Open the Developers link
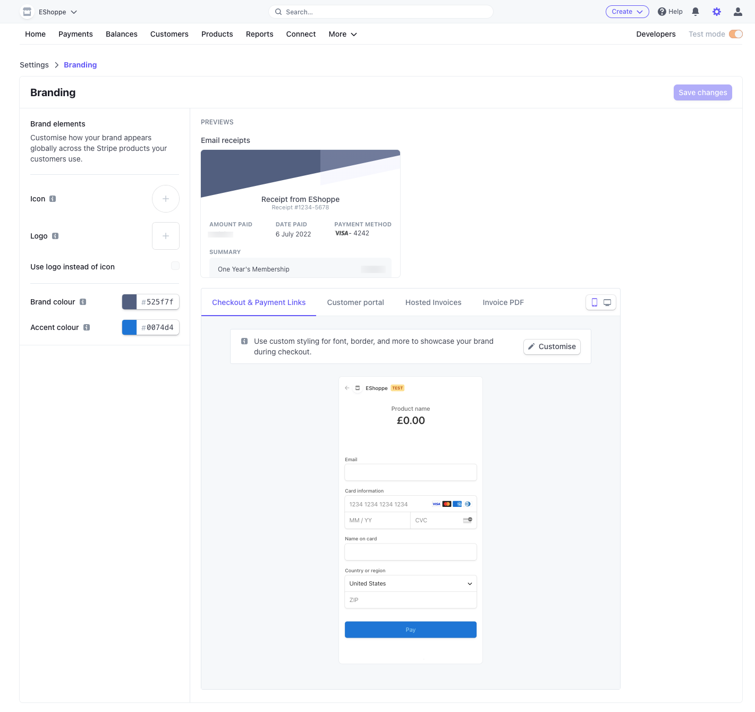This screenshot has height=712, width=755. click(x=656, y=34)
